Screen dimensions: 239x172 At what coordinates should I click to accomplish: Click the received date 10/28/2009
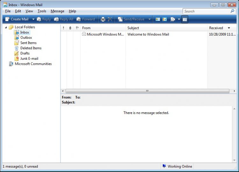(x=222, y=34)
